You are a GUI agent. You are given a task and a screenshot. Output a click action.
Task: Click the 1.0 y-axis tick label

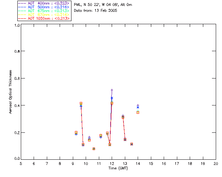click(17, 25)
